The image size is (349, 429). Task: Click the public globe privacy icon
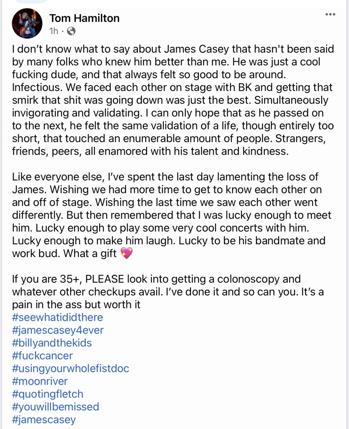click(71, 31)
